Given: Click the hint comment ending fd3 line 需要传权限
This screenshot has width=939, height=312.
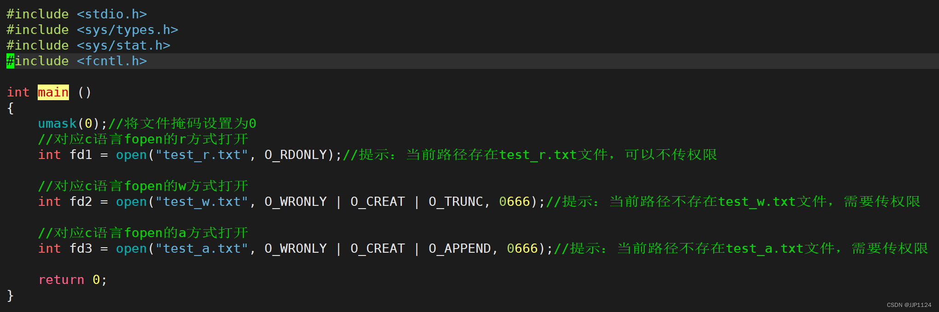Looking at the screenshot, I should pyautogui.click(x=741, y=249).
